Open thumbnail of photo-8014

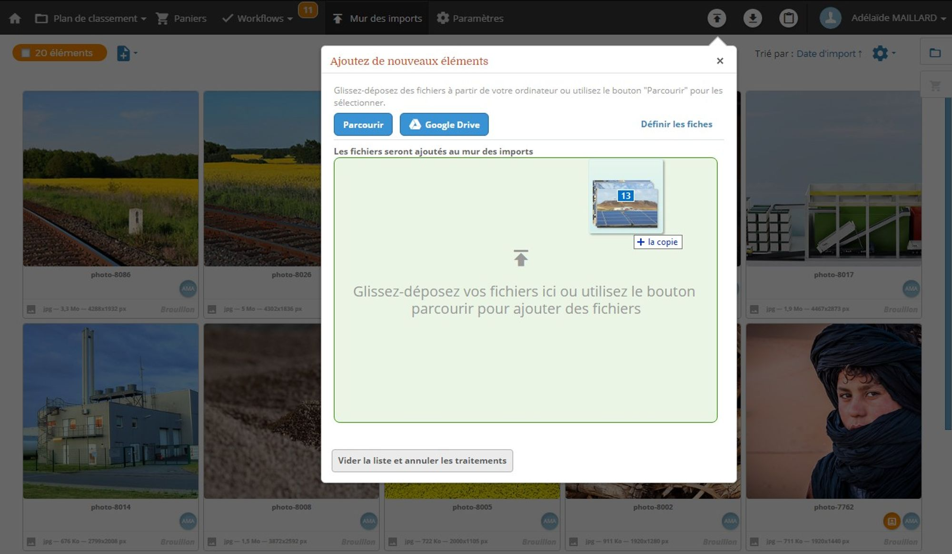point(111,411)
